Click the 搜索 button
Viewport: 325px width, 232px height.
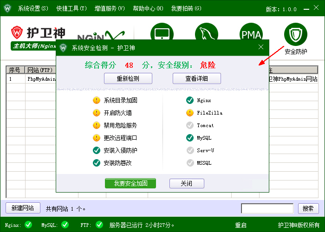point(308,208)
